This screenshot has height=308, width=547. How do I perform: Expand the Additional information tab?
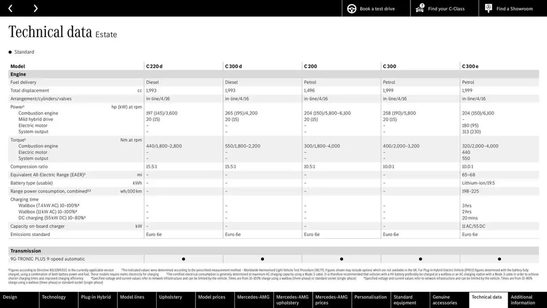point(522,300)
